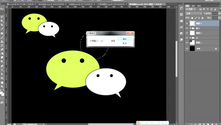Viewport: 221px width, 125px height.
Task: Reset default foreground and background colors
Action: point(1,90)
